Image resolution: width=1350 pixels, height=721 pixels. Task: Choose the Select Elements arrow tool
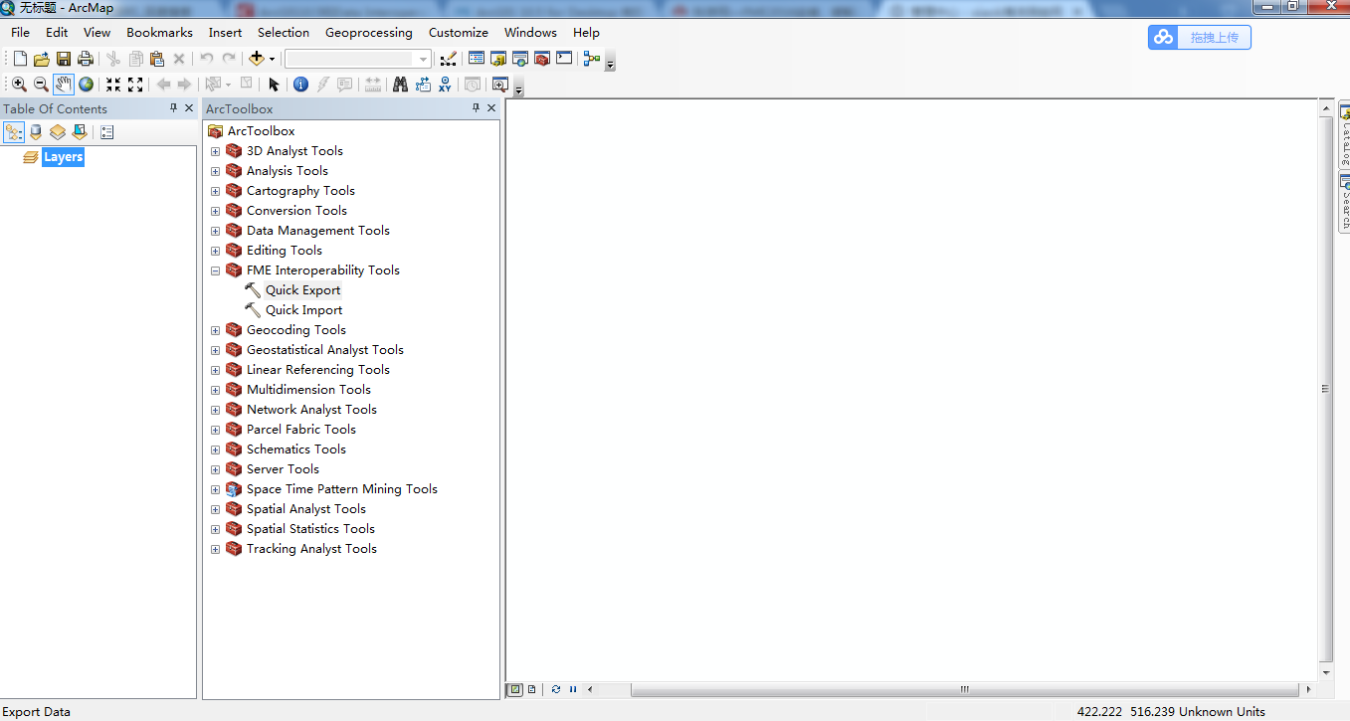click(274, 85)
